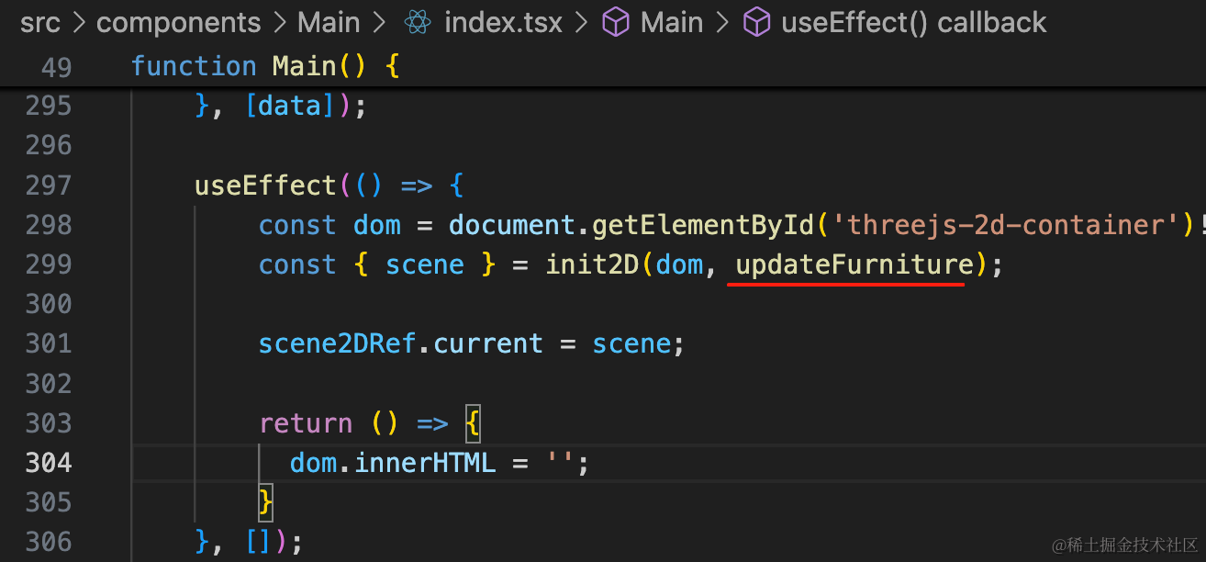This screenshot has width=1206, height=562.
Task: Click line number 295 in gutter
Action: (x=49, y=107)
